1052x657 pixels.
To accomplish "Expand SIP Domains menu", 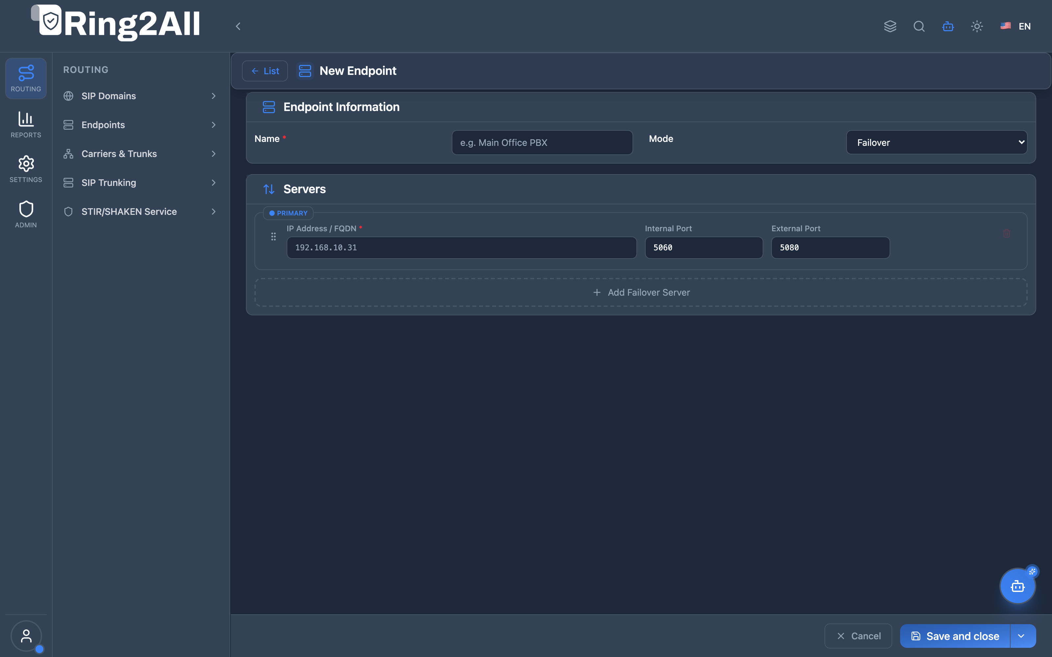I will pyautogui.click(x=139, y=96).
